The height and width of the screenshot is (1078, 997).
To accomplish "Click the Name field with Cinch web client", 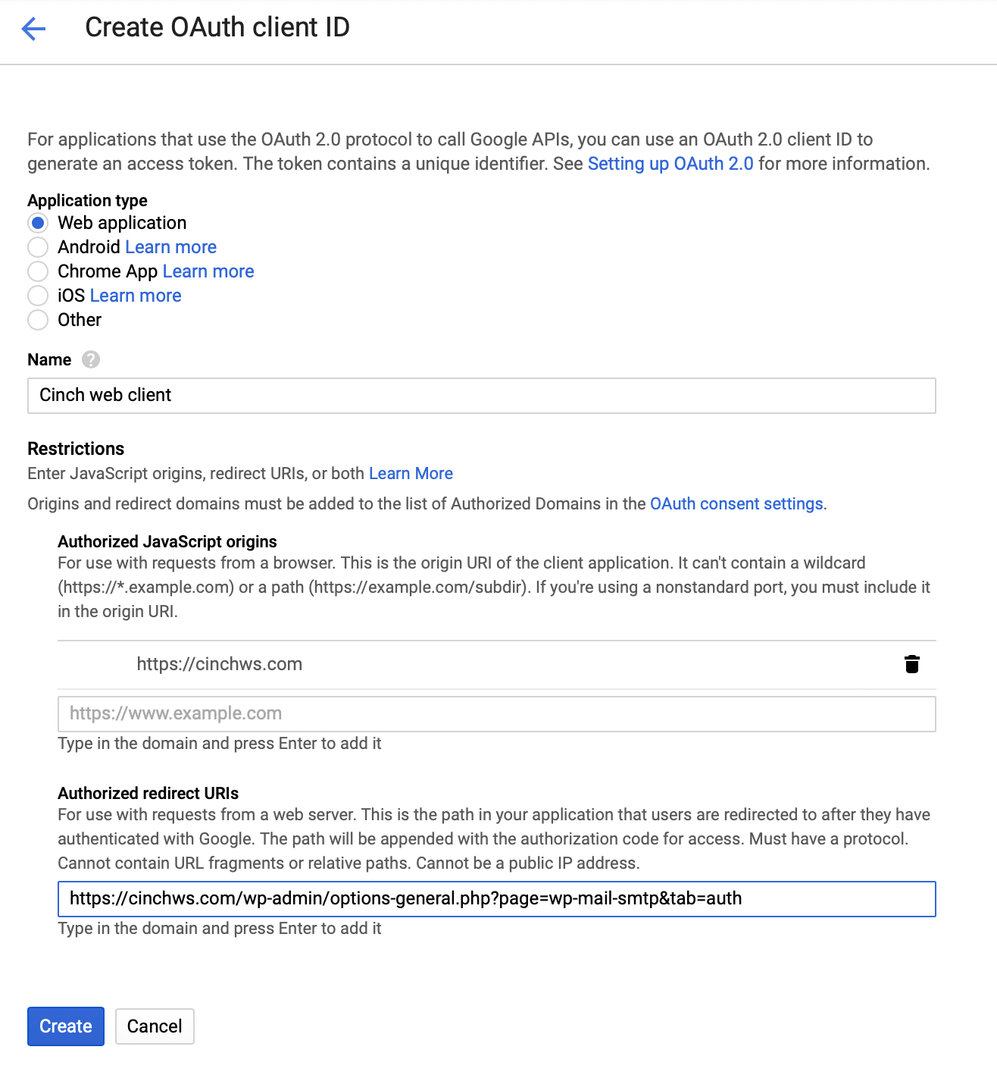I will 481,396.
